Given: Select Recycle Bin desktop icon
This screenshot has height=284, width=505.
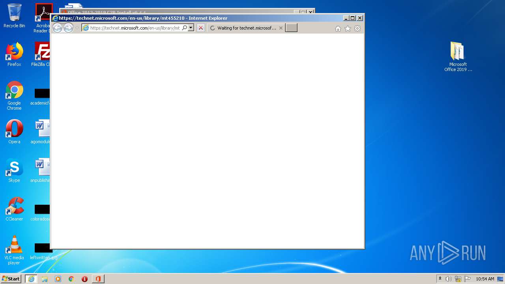Looking at the screenshot, I should 14,16.
